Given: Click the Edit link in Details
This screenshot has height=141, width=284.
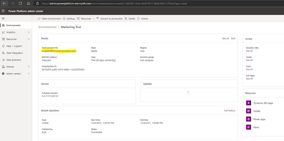Looking at the screenshot, I should (x=233, y=38).
